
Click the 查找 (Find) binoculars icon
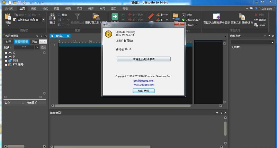52,17
